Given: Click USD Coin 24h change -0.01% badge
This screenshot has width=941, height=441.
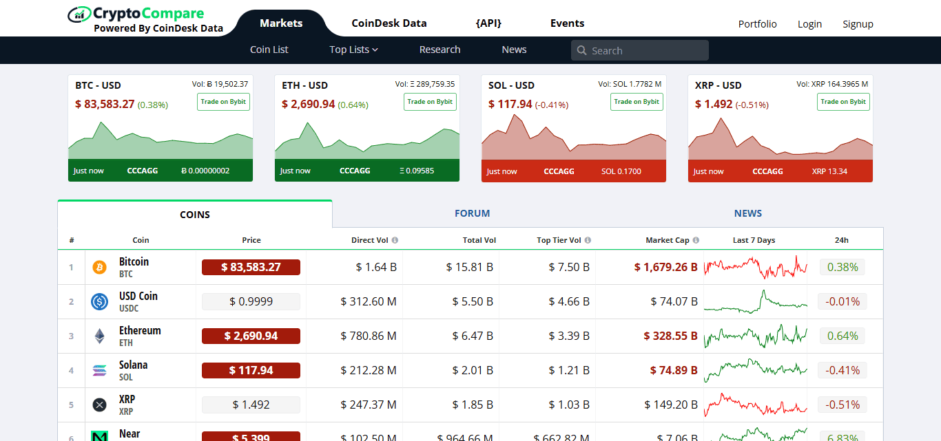Looking at the screenshot, I should tap(842, 301).
